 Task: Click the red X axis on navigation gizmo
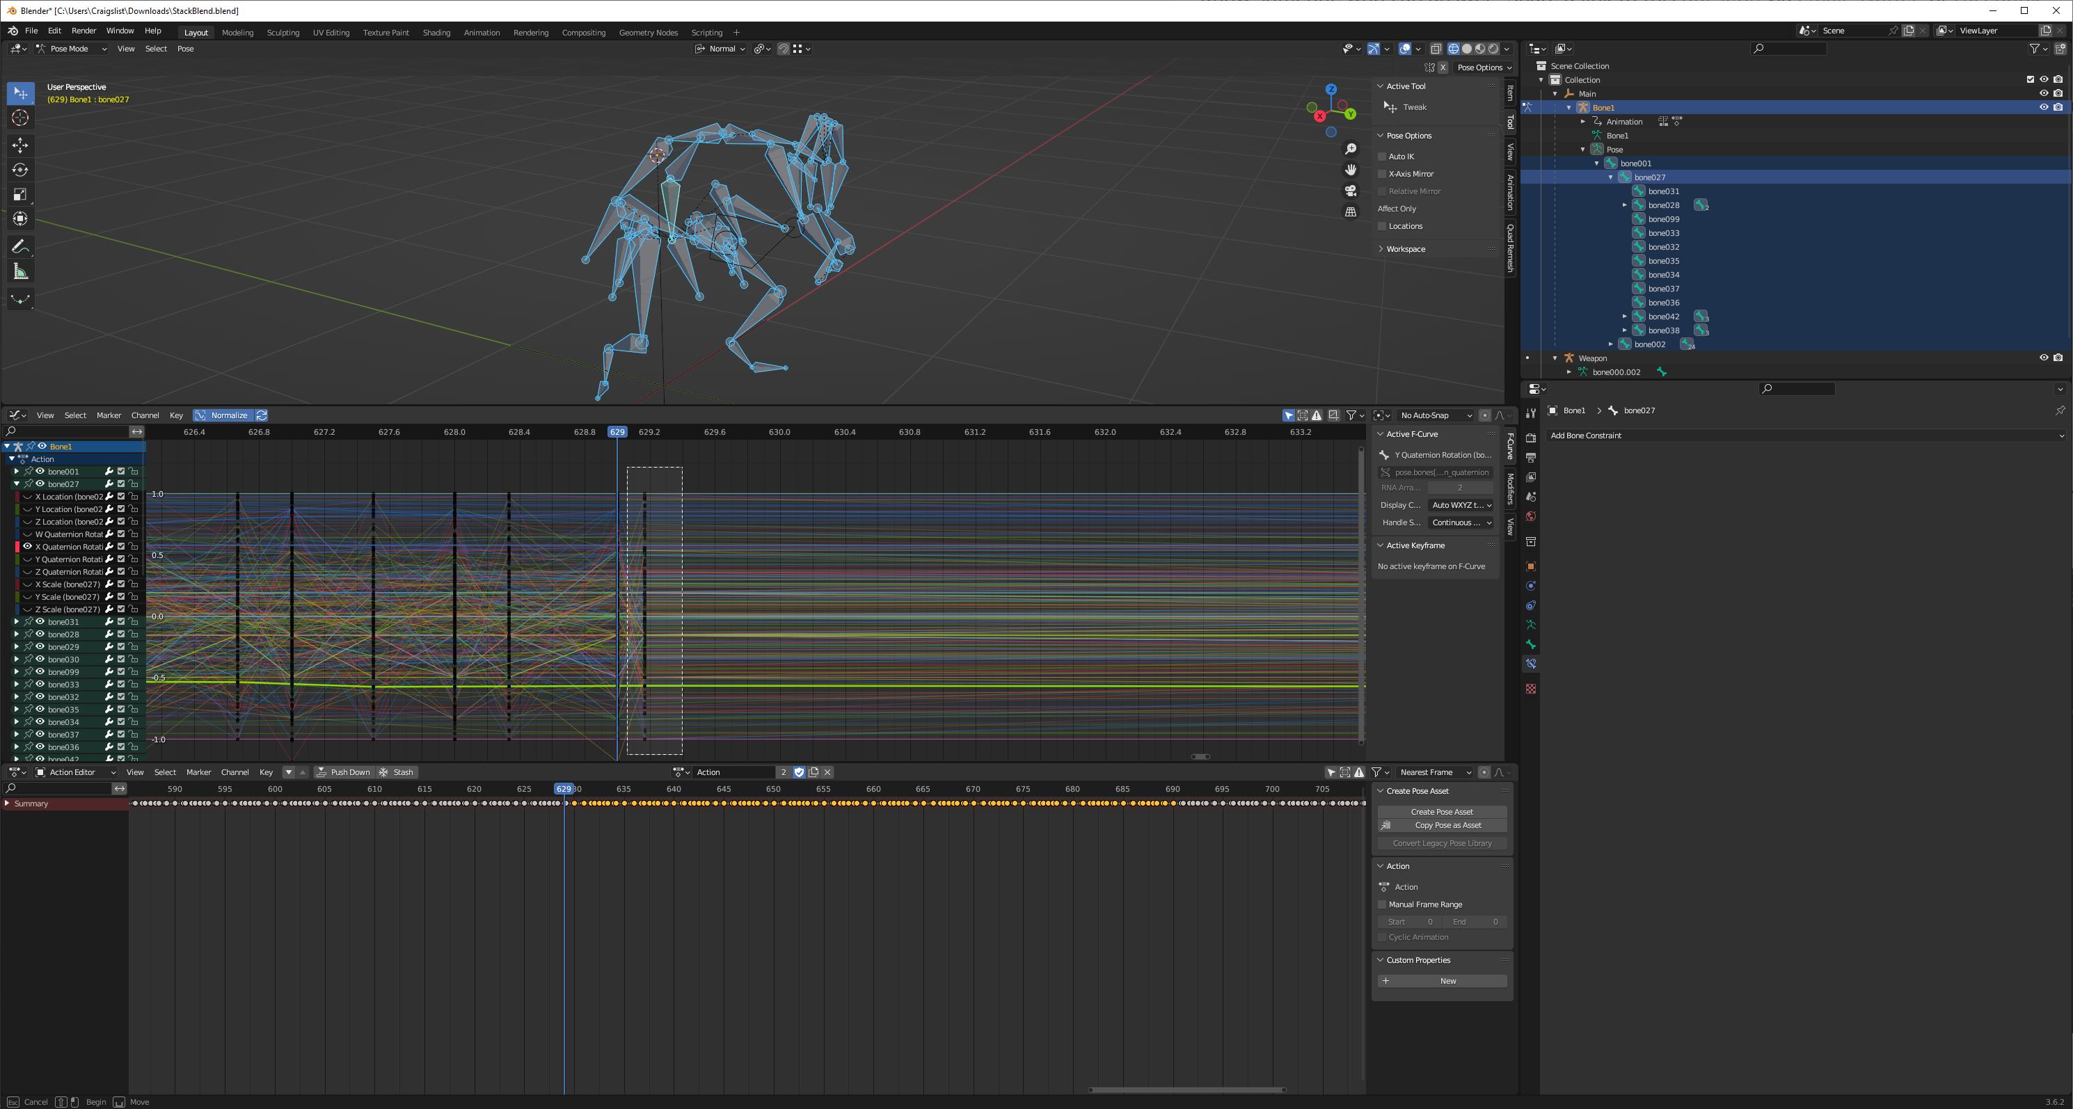[x=1320, y=117]
